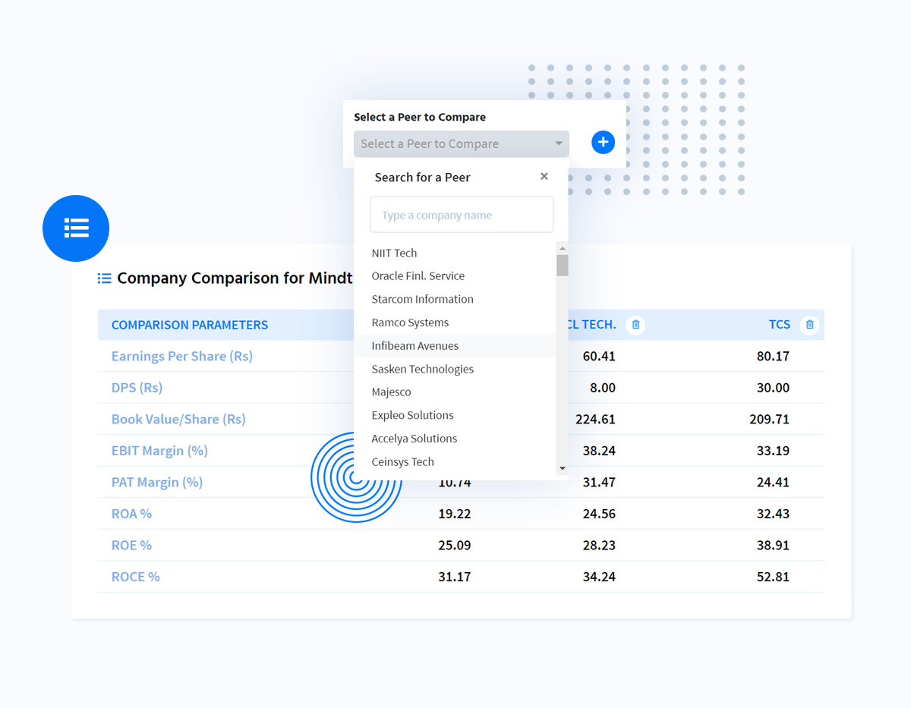911x708 pixels.
Task: Choose Ramco Systems peer
Action: point(410,323)
